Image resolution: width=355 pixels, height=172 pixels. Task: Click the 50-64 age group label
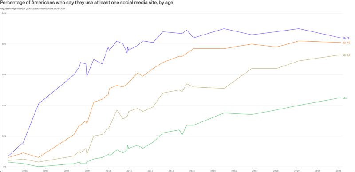[346, 55]
